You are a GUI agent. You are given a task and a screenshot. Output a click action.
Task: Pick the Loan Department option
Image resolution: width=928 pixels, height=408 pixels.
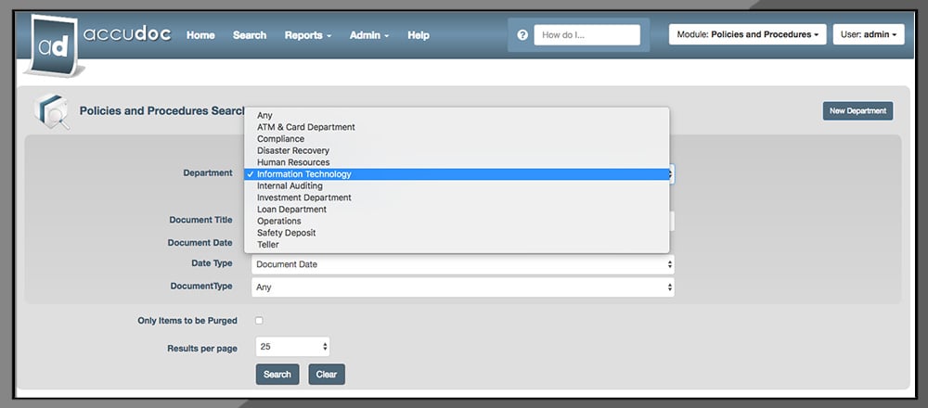tap(291, 210)
